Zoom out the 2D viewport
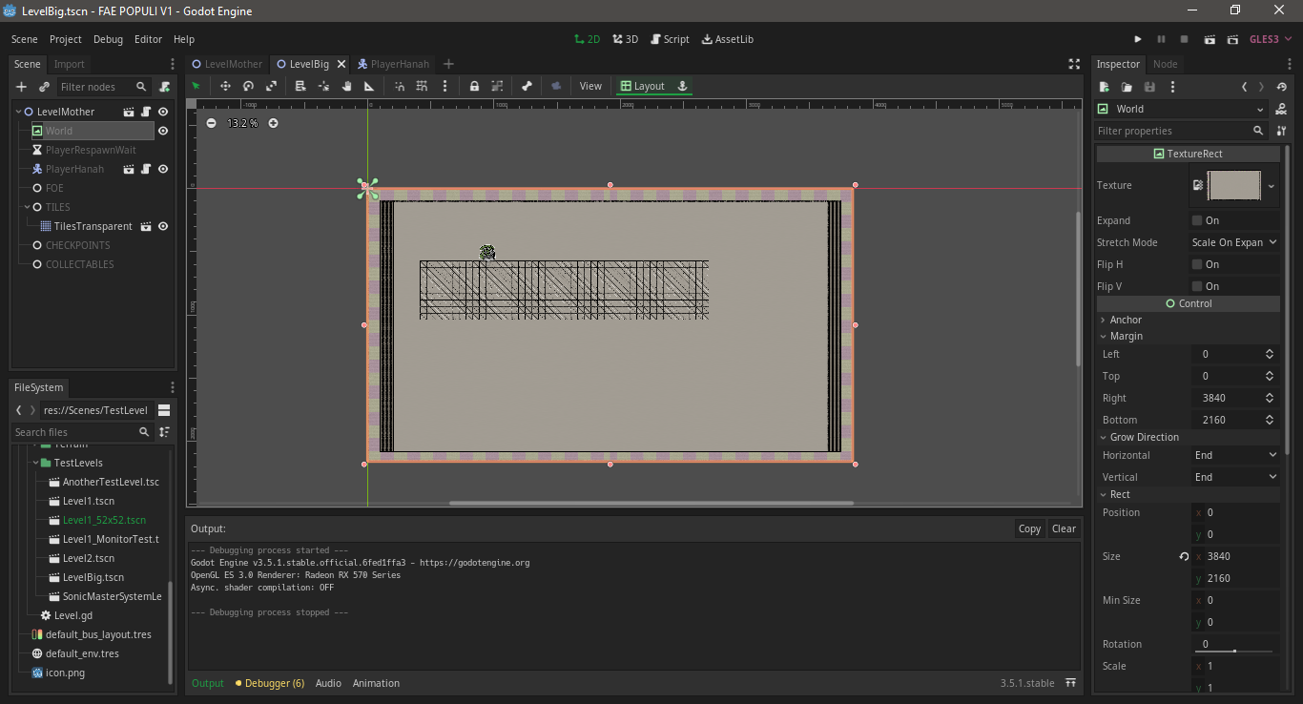The height and width of the screenshot is (704, 1303). click(x=211, y=123)
